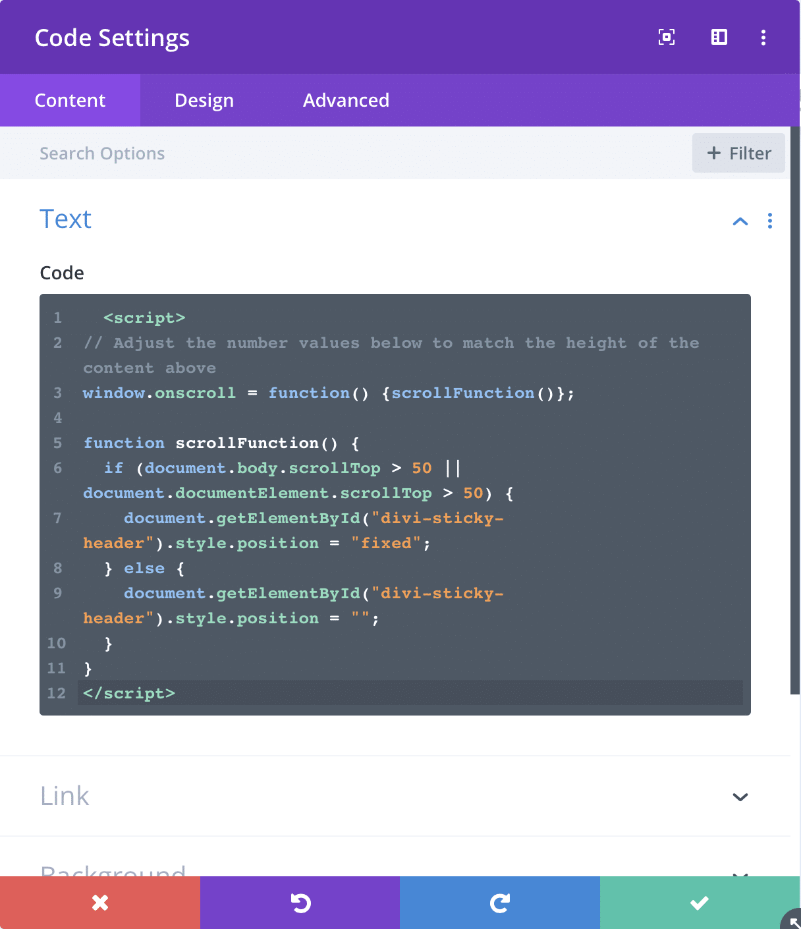The image size is (801, 929).
Task: Open the Advanced tab
Action: coord(346,100)
